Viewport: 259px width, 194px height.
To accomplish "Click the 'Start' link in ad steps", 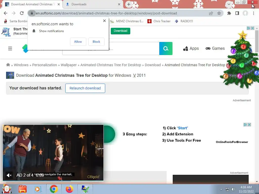I will click(x=182, y=128).
